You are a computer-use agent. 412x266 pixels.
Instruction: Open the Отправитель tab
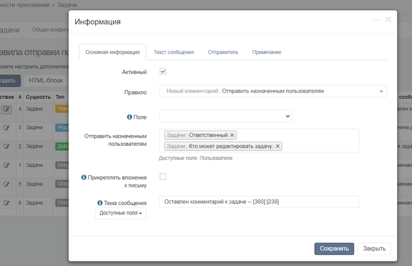223,52
